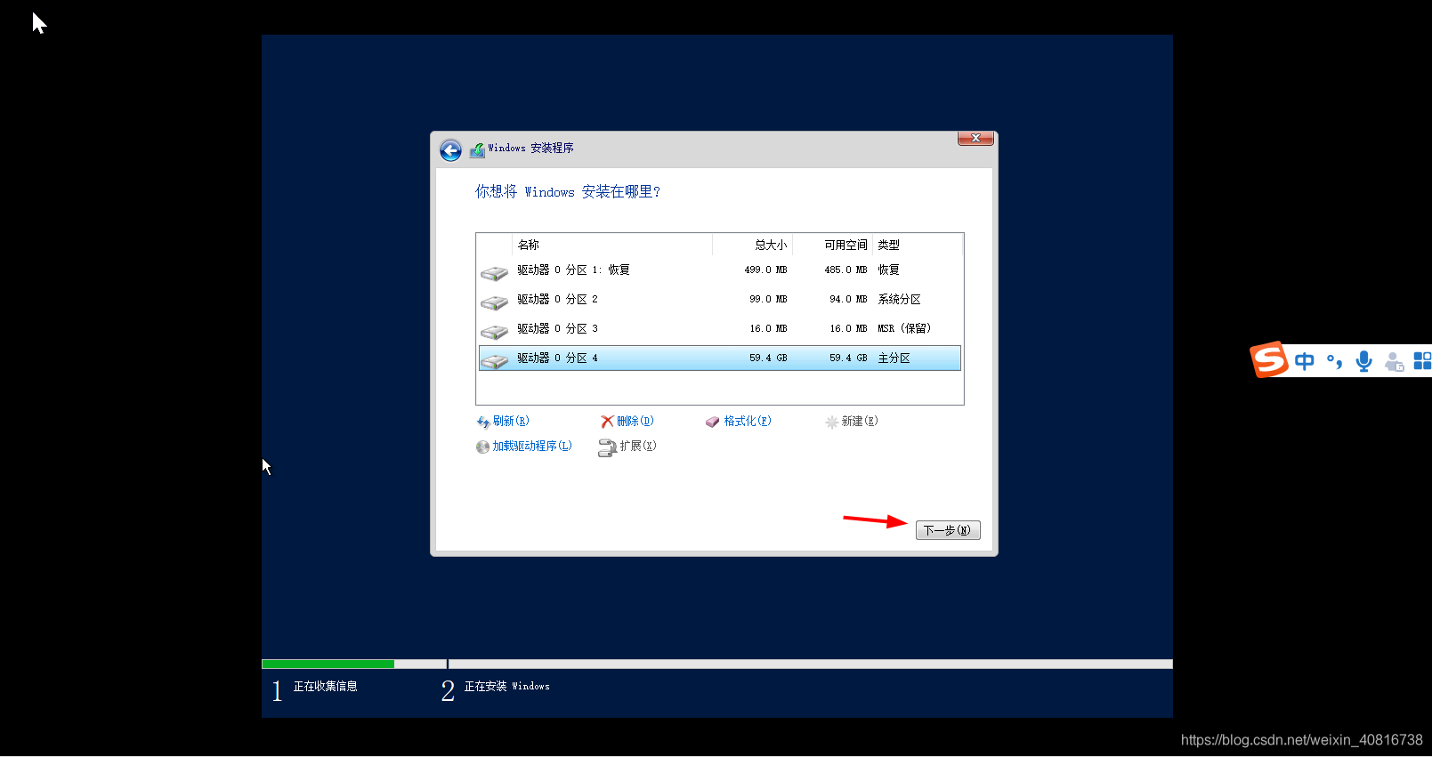This screenshot has height=757, width=1432.
Task: Close the Windows setup dialog
Action: (x=975, y=138)
